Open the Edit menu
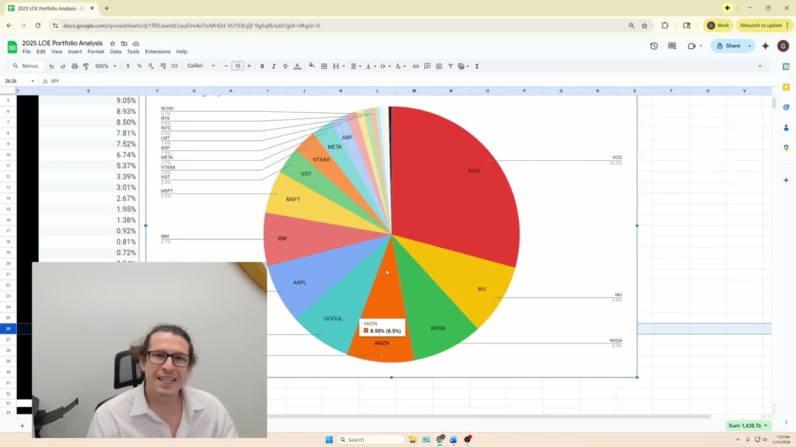This screenshot has width=796, height=447. (41, 52)
